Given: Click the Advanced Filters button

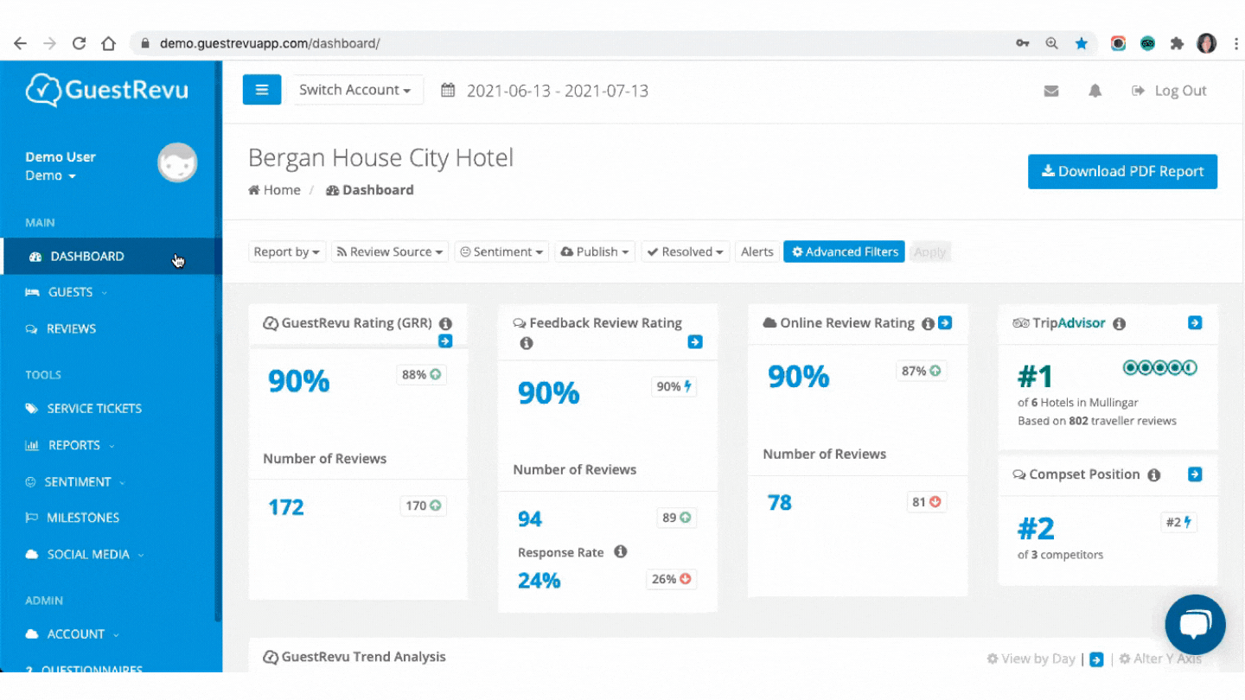Looking at the screenshot, I should pyautogui.click(x=844, y=251).
